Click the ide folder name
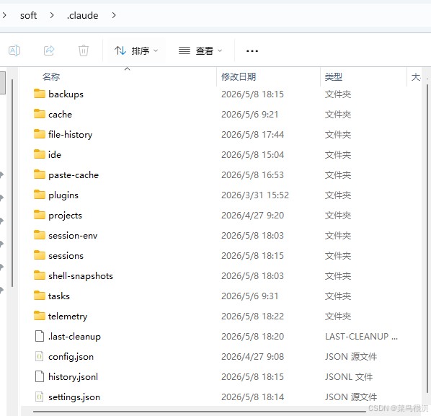 click(55, 154)
